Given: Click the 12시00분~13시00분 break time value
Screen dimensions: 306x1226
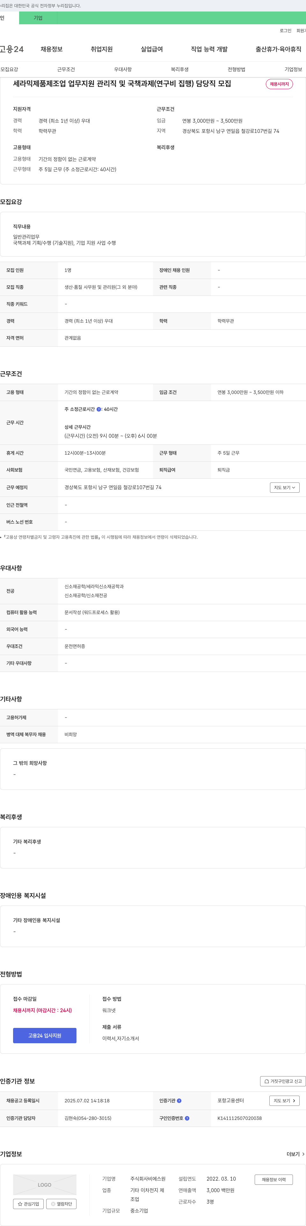Looking at the screenshot, I should pyautogui.click(x=85, y=453).
